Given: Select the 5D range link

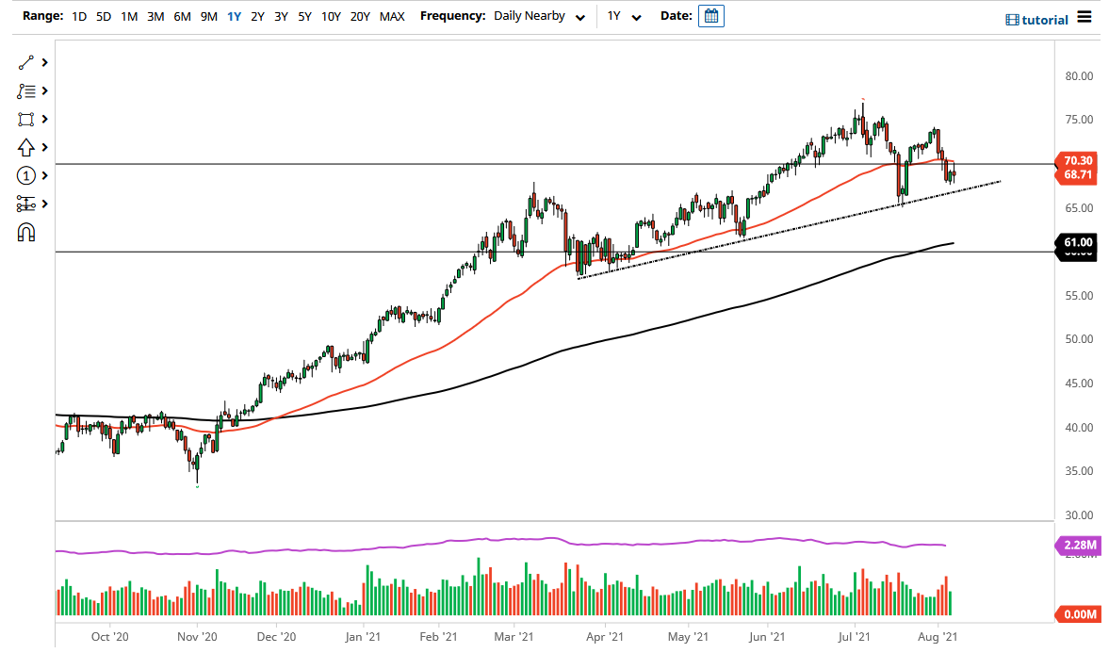Looking at the screenshot, I should pyautogui.click(x=104, y=16).
